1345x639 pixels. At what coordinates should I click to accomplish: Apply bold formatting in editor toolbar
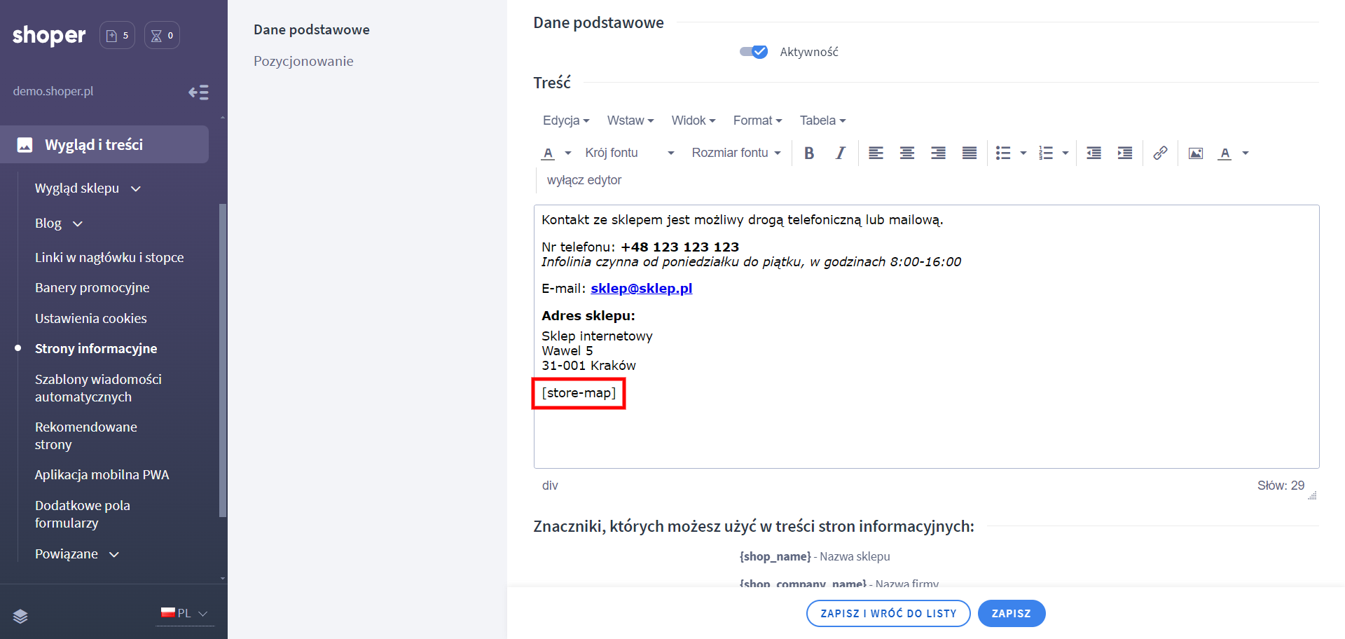(809, 153)
